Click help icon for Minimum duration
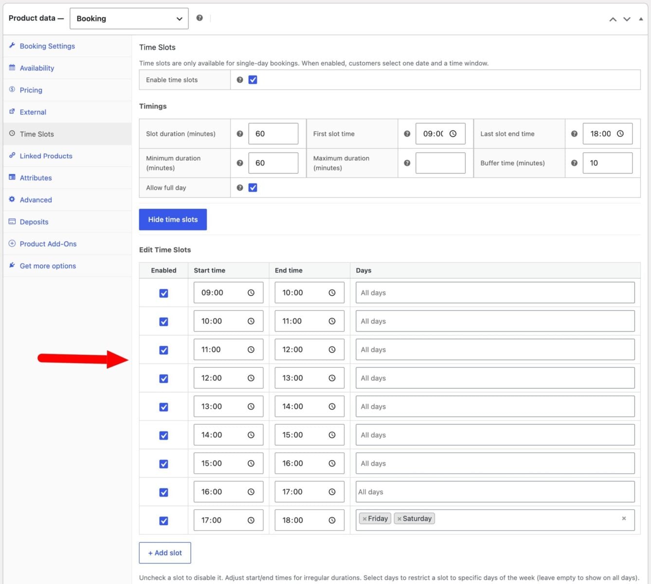 pyautogui.click(x=240, y=163)
